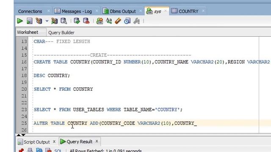Close the Script Output tab

[x=54, y=141]
